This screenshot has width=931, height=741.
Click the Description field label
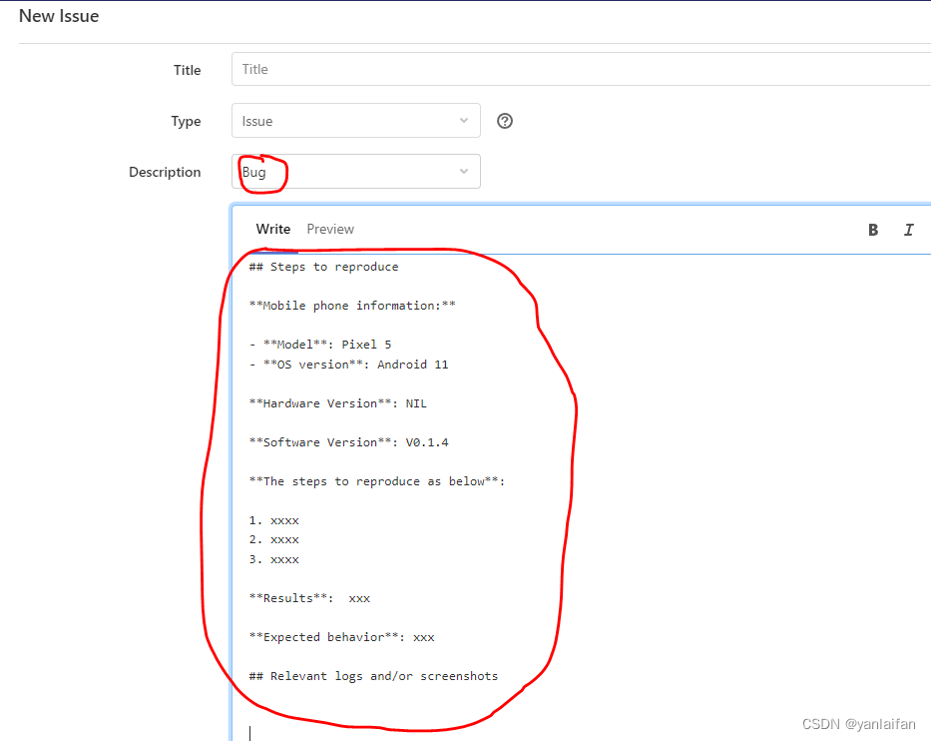pyautogui.click(x=165, y=171)
